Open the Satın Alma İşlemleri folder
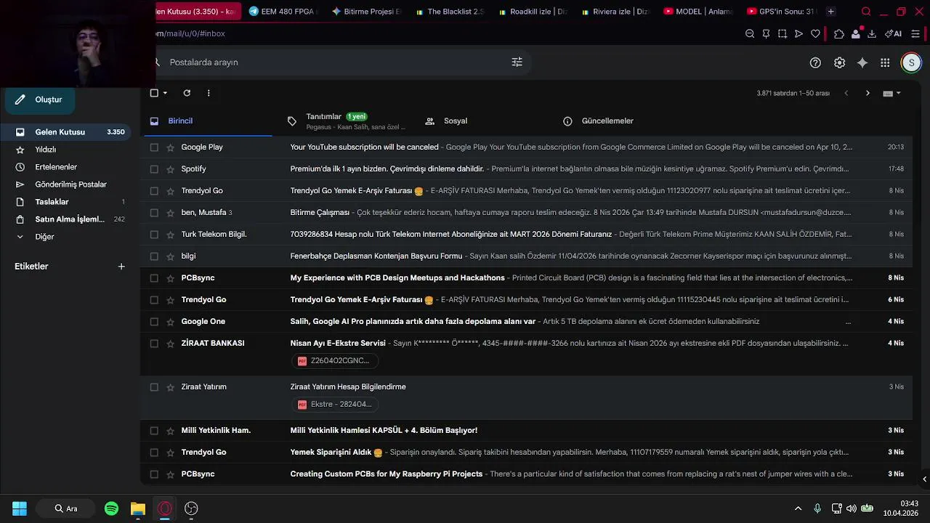 (70, 219)
